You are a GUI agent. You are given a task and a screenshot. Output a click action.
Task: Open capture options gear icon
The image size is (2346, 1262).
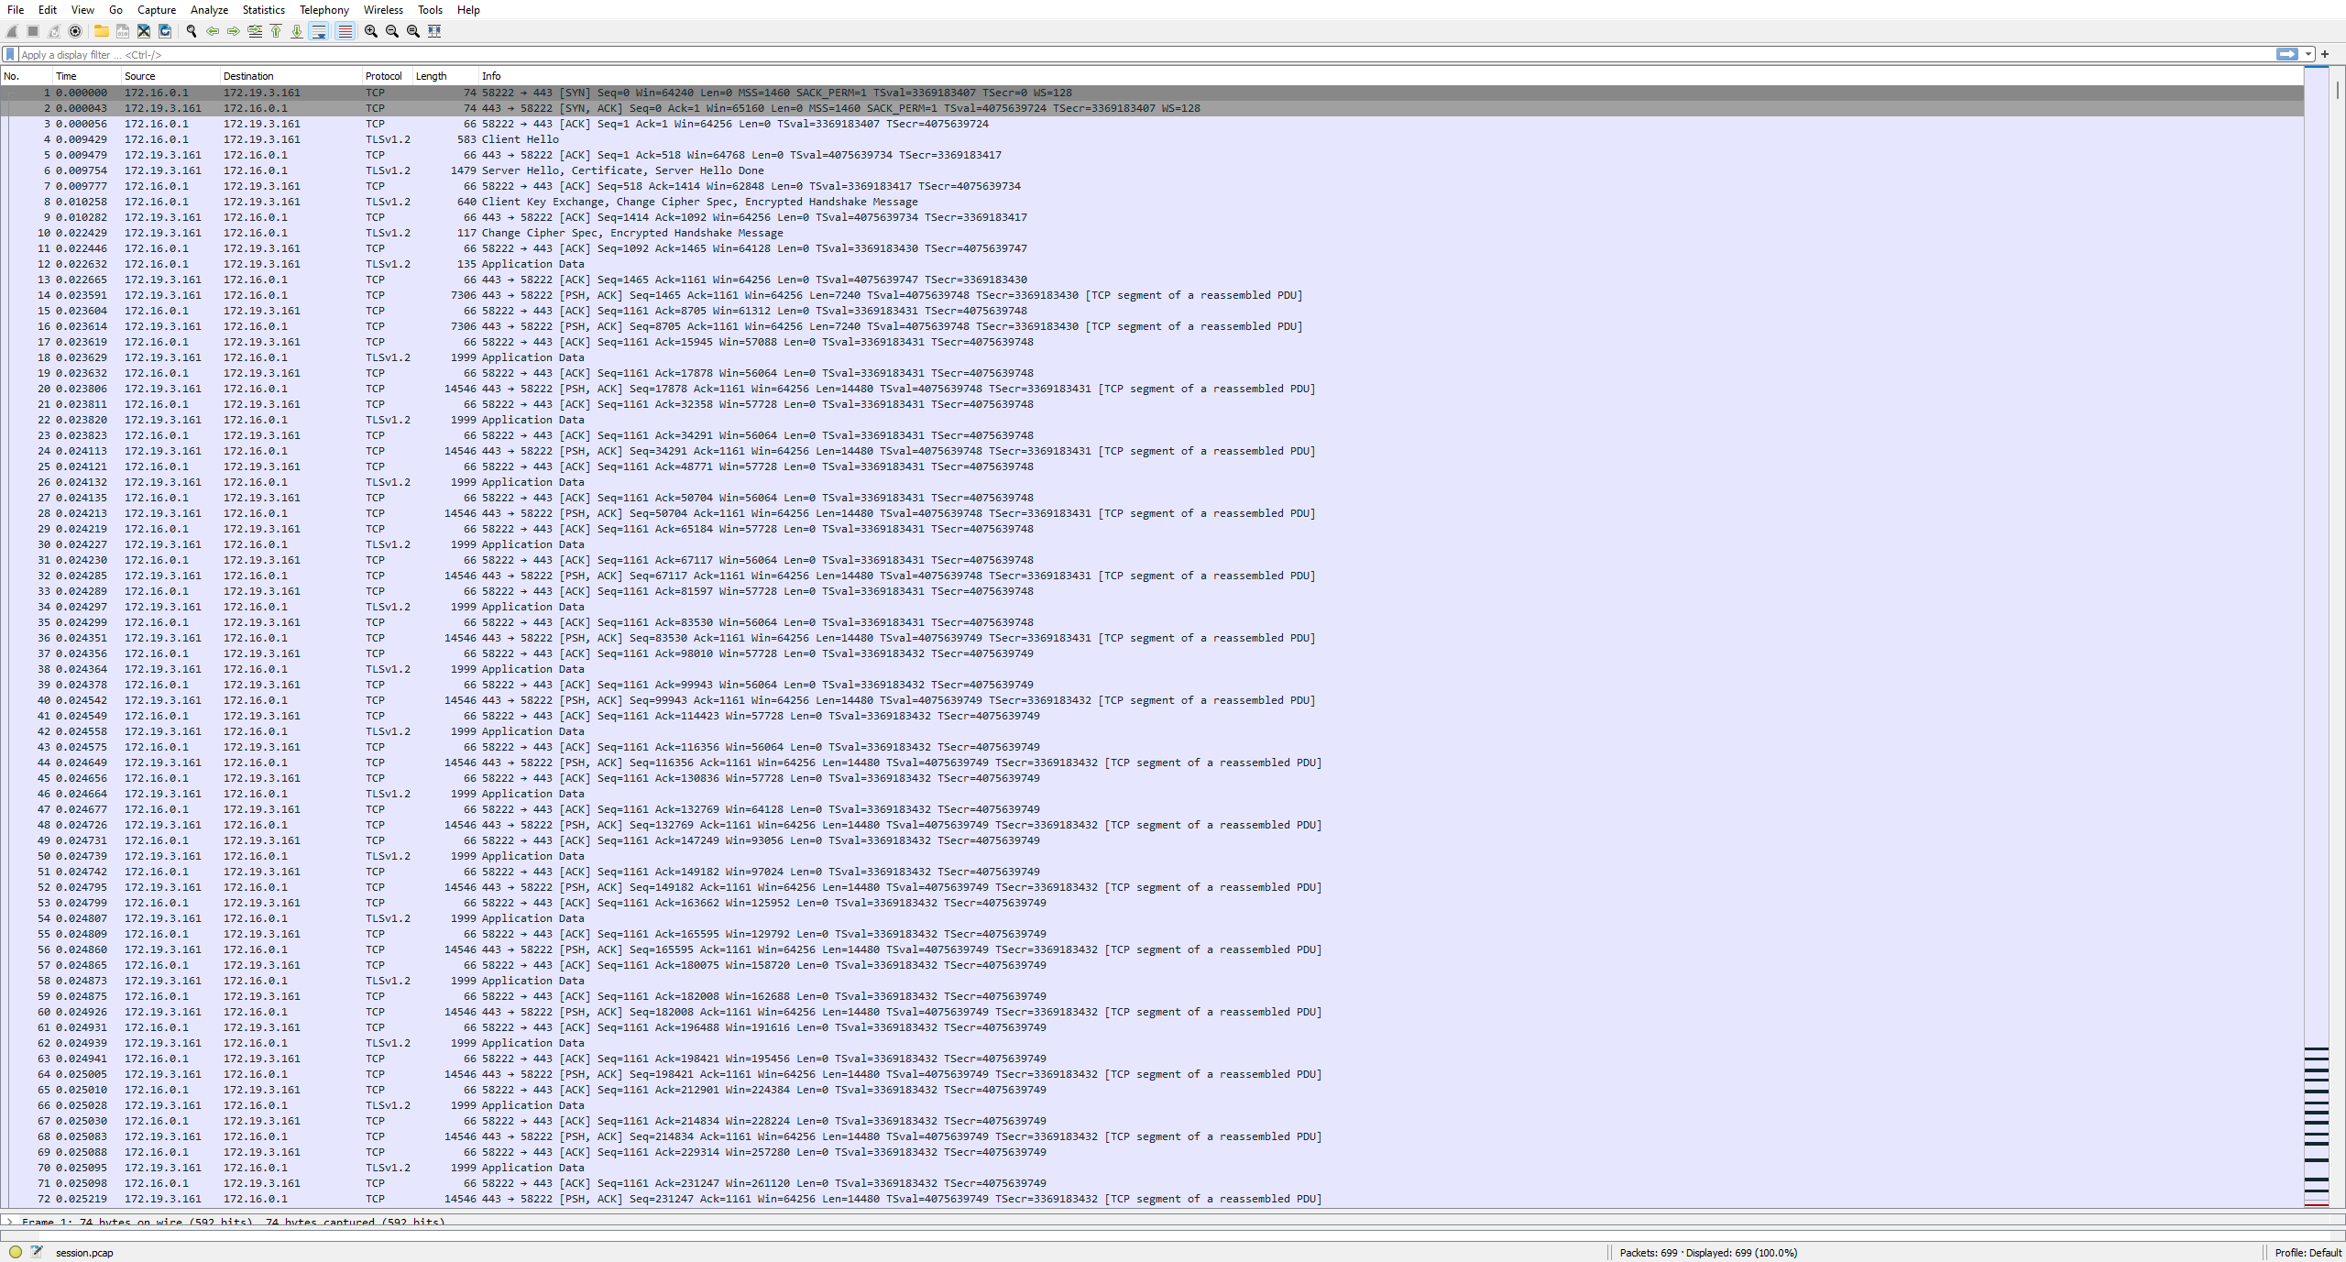[x=75, y=31]
